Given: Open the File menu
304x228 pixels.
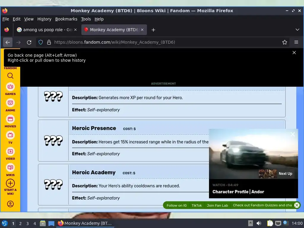Looking at the screenshot, I should [x=6, y=19].
